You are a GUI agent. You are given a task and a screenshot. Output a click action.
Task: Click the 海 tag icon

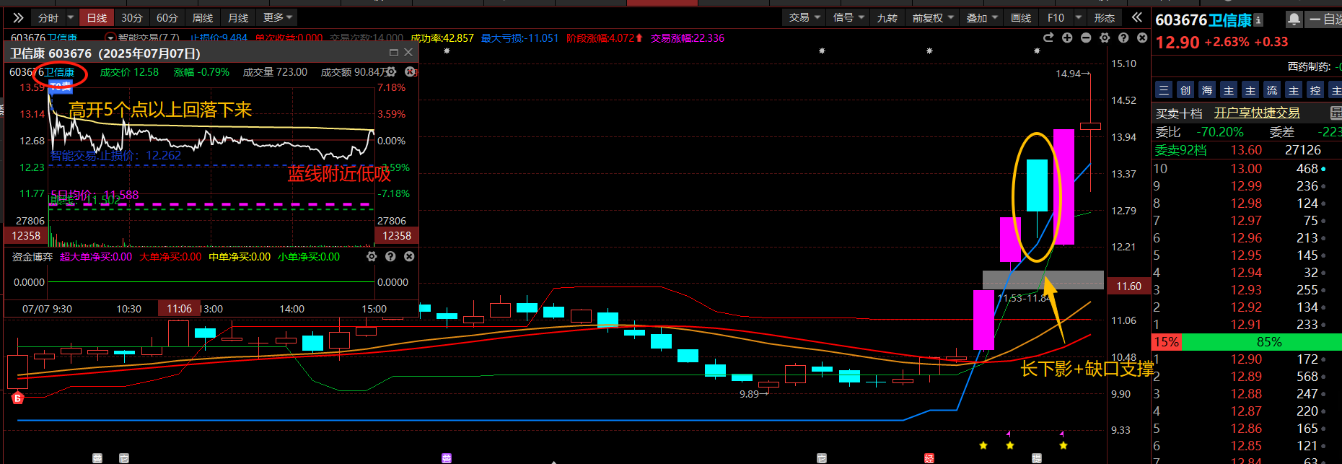1207,89
